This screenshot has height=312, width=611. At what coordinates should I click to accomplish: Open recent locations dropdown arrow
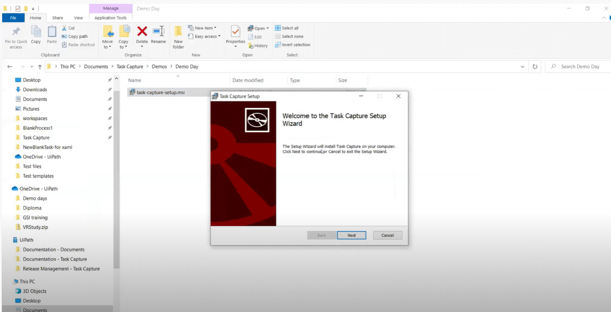tap(32, 67)
